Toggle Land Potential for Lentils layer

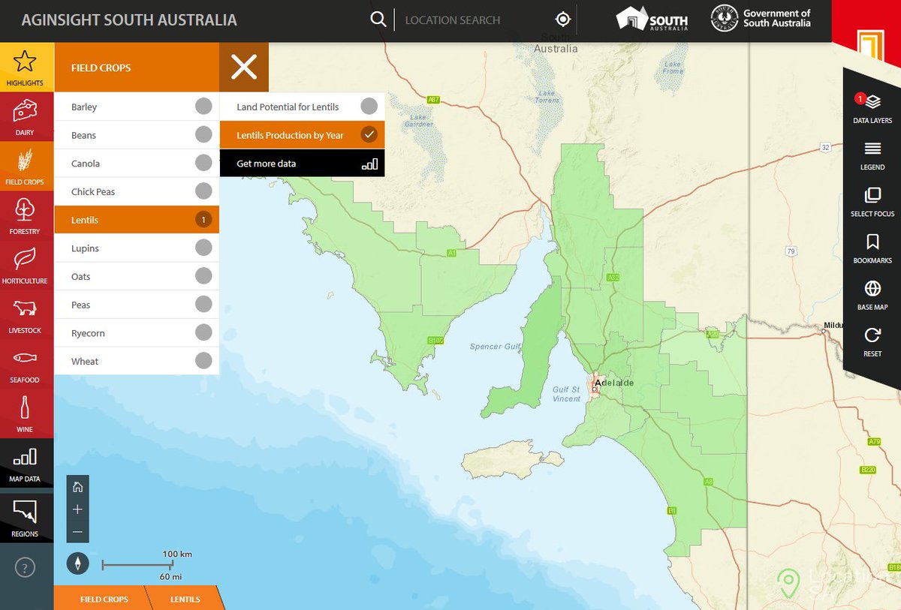[x=303, y=107]
